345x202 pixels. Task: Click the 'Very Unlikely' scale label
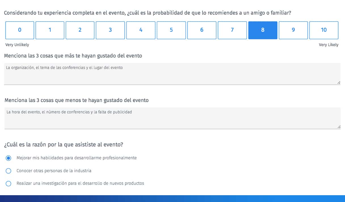point(17,45)
